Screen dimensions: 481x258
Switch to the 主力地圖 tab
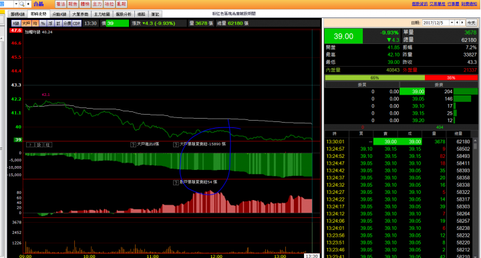pyautogui.click(x=102, y=14)
